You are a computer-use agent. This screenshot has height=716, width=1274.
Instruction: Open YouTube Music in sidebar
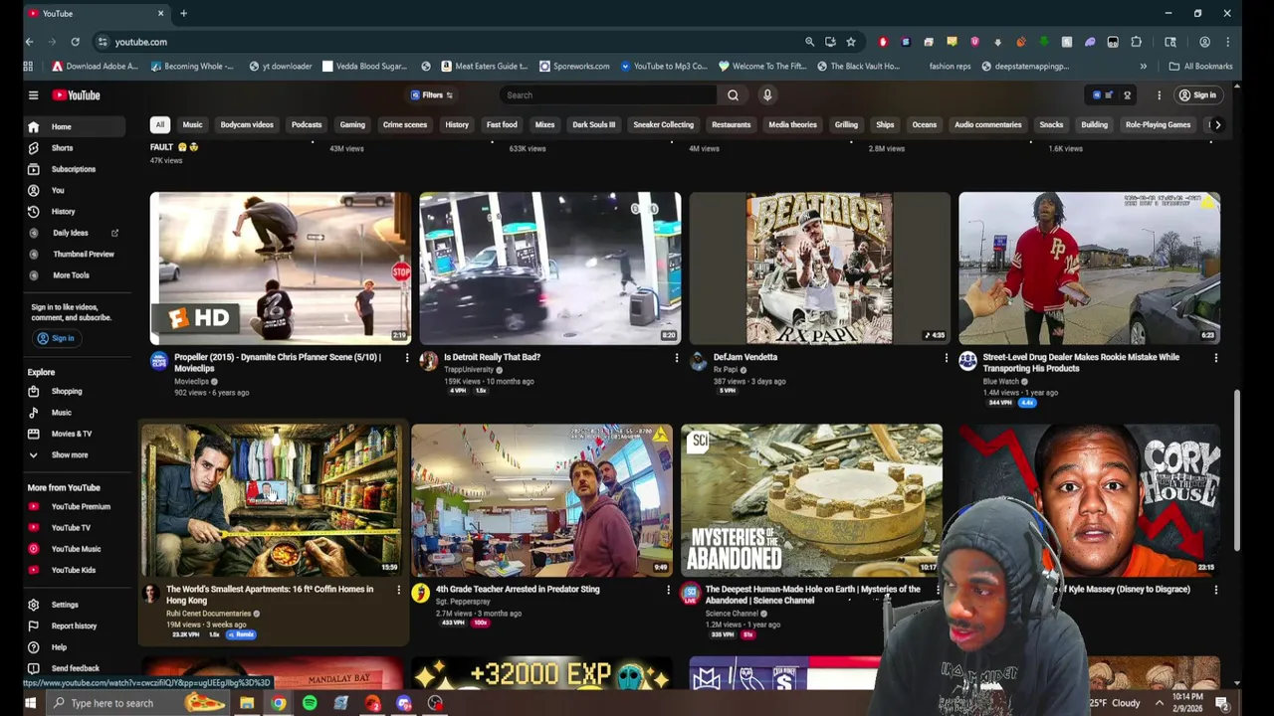pos(75,549)
